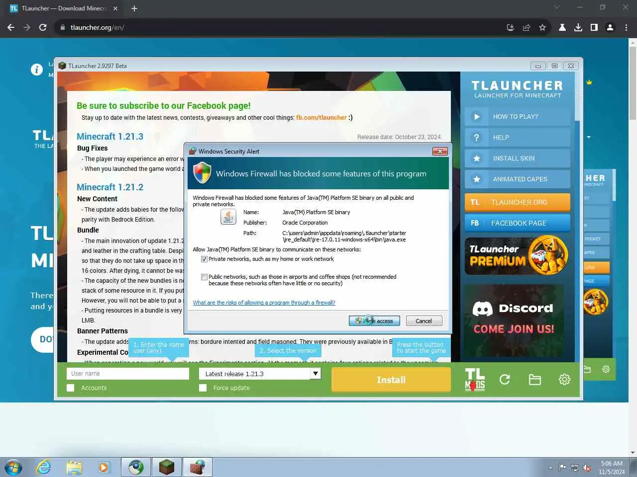
Task: Click the FB icon on Facebook Page button
Action: pos(475,223)
